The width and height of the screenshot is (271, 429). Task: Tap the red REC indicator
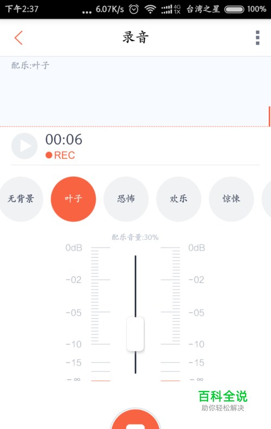pyautogui.click(x=60, y=155)
